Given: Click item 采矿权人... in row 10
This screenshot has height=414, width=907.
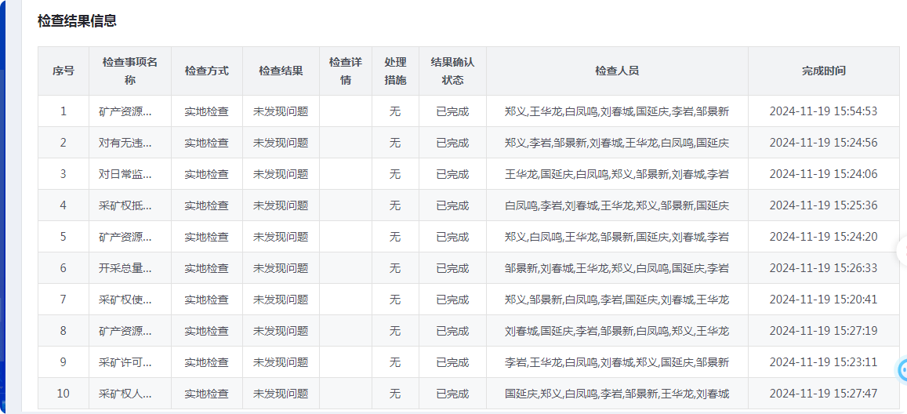Looking at the screenshot, I should (x=125, y=394).
